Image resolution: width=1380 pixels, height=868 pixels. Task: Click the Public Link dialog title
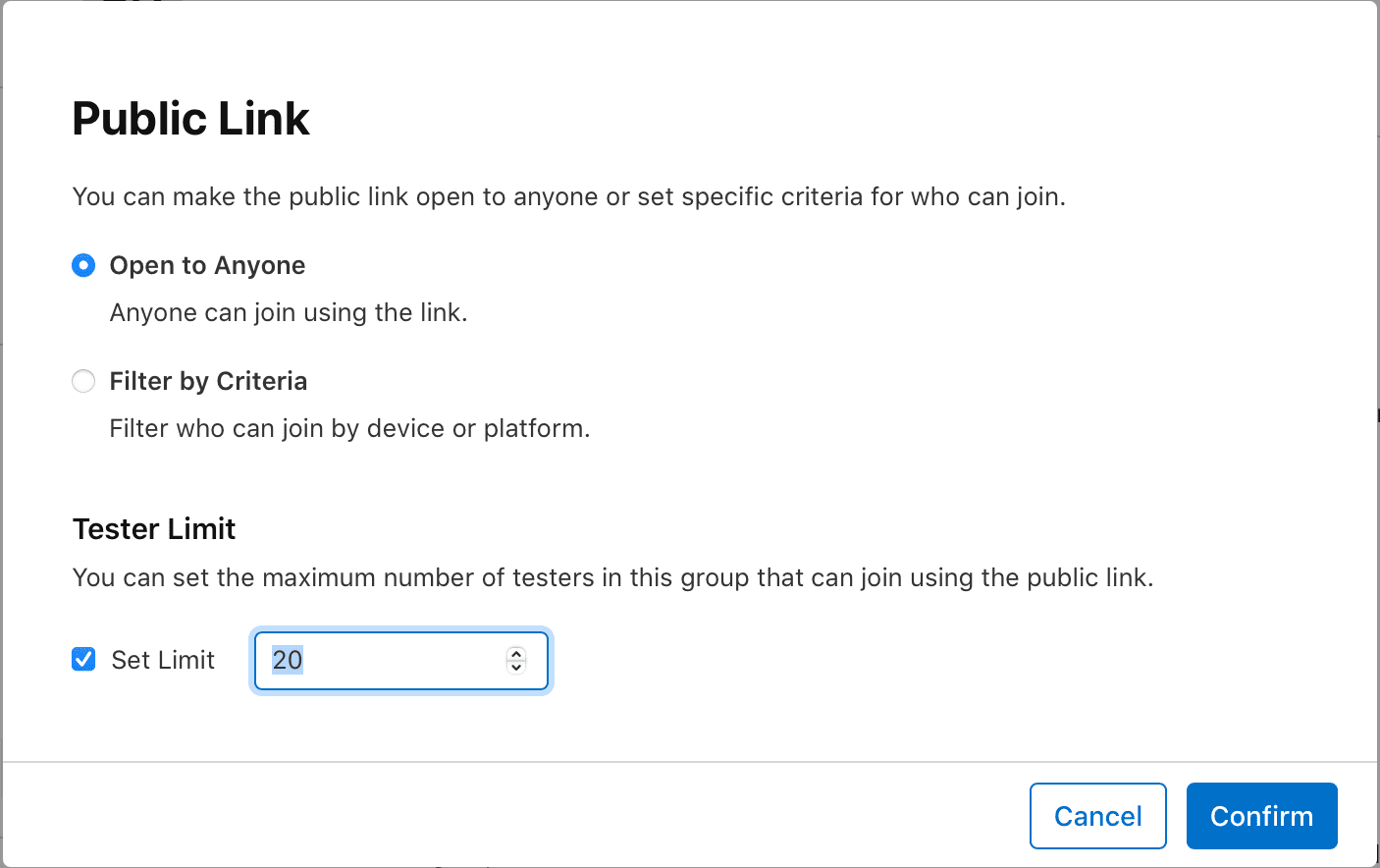coord(189,118)
